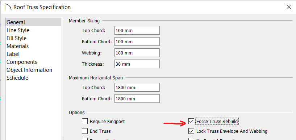Toggle the End Truss checkbox
Image resolution: width=296 pixels, height=140 pixels.
point(85,131)
